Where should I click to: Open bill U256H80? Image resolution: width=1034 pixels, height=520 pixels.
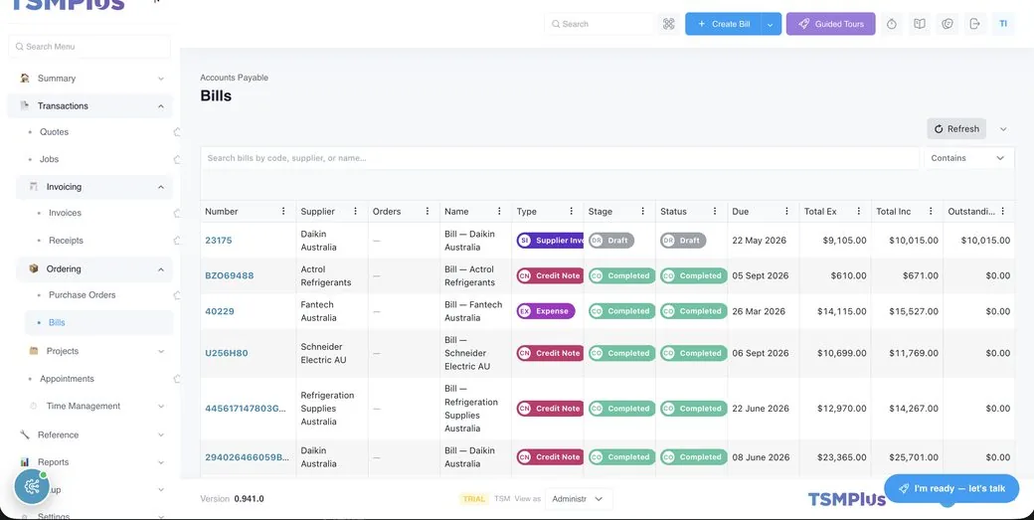[x=227, y=353]
